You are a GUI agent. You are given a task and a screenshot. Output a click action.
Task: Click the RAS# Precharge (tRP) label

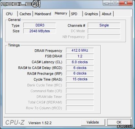45,74
